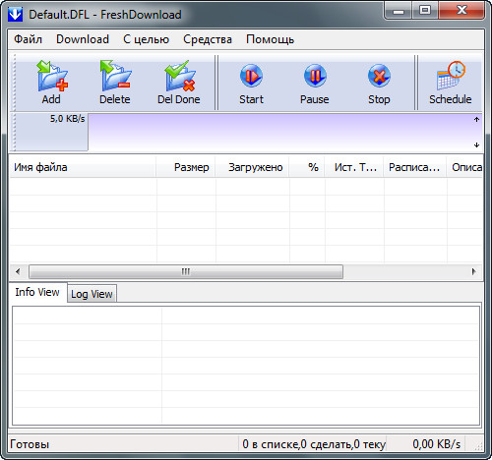Stop downloads with the Stop icon

click(379, 76)
